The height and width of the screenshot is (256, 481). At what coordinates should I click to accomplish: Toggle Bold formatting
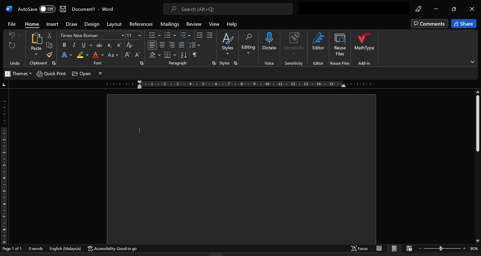click(x=64, y=45)
